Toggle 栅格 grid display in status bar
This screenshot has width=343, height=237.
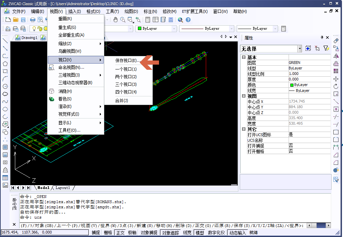coord(108,233)
